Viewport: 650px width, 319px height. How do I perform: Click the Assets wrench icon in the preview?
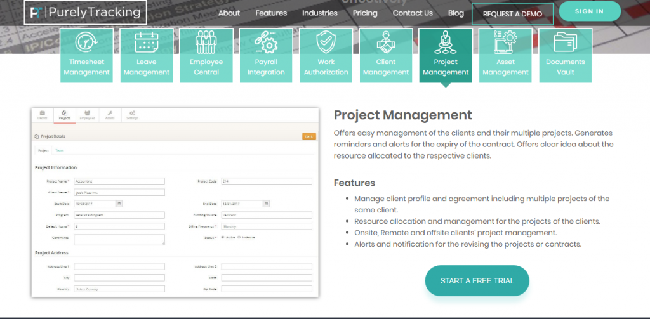click(x=110, y=115)
